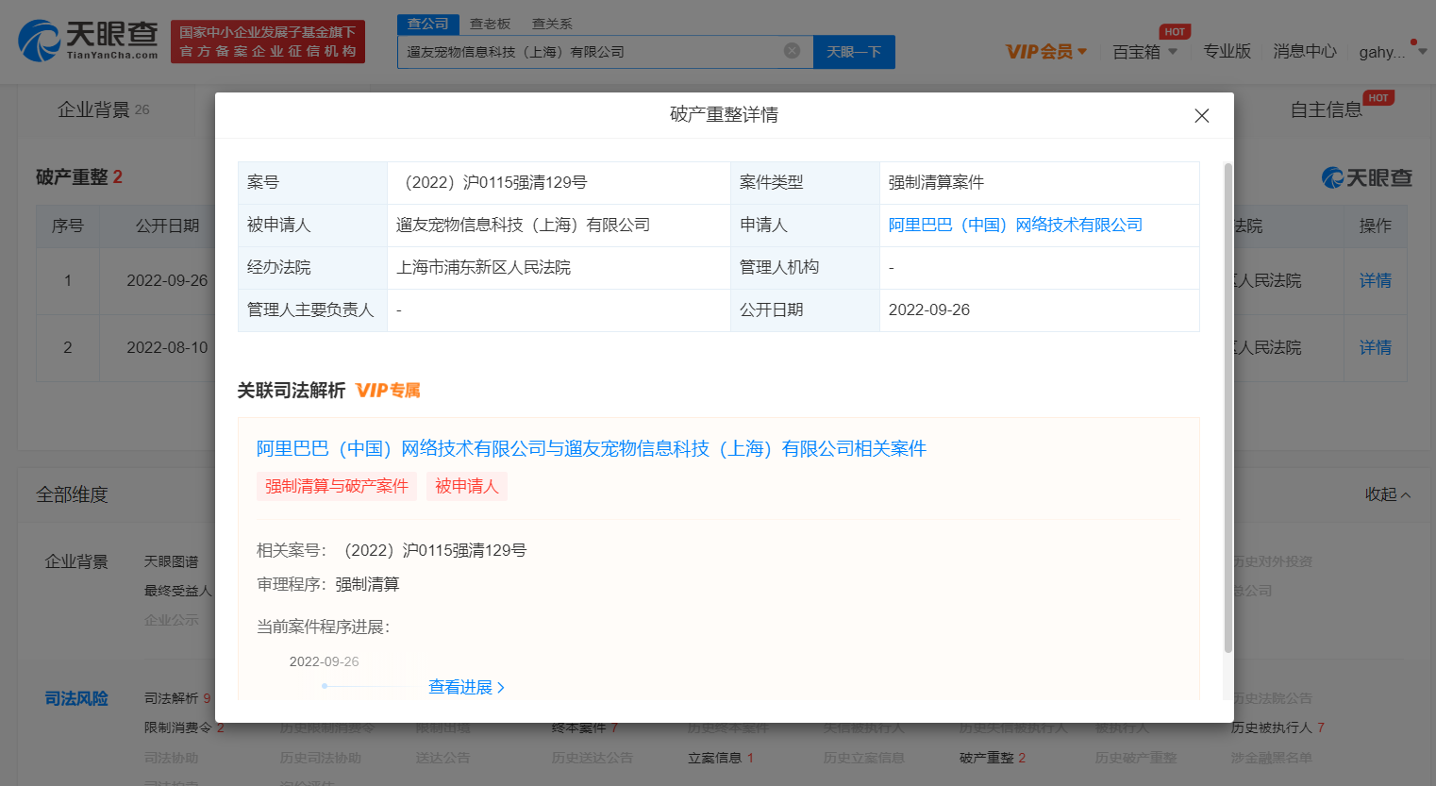Switch to the 自主信息 tab

pos(1327,109)
